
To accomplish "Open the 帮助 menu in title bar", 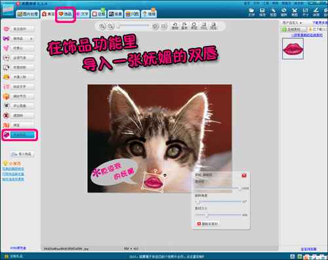I will coord(275,3).
